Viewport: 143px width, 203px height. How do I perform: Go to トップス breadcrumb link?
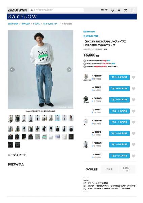click(x=36, y=24)
